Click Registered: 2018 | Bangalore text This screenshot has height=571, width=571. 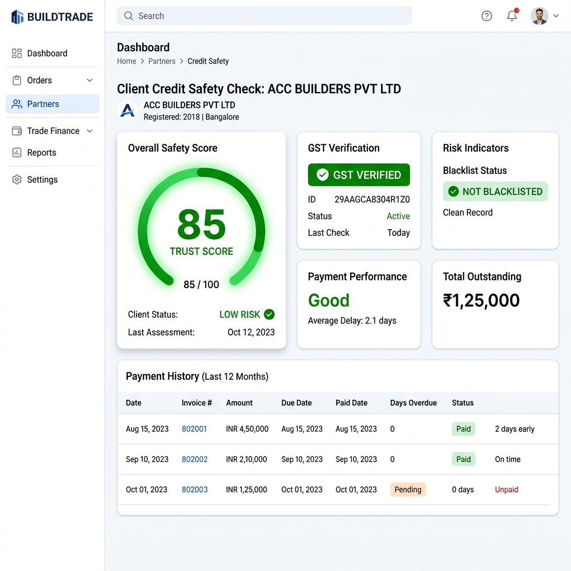(x=191, y=117)
